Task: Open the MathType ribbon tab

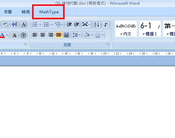Action: [x=49, y=12]
